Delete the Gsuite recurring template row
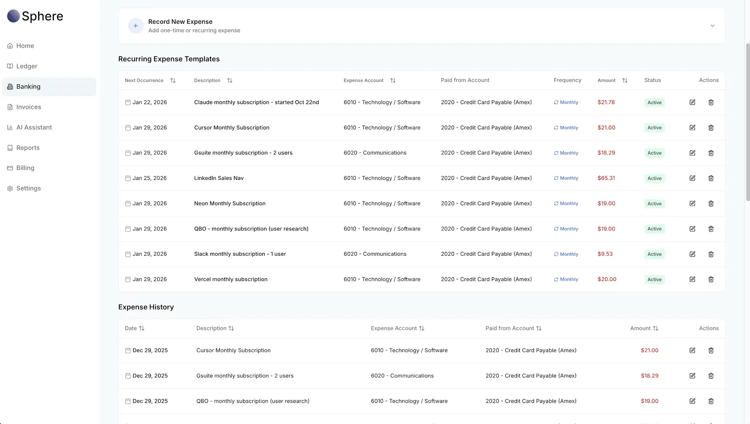Viewport: 750px width, 424px height. point(711,153)
